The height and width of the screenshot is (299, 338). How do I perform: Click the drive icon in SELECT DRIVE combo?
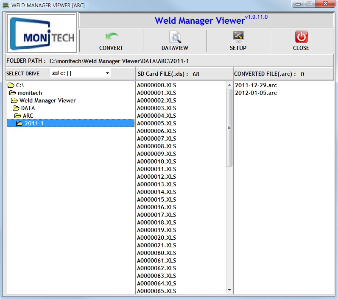pos(55,73)
